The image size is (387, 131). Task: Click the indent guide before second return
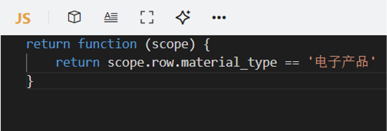[x=27, y=62]
